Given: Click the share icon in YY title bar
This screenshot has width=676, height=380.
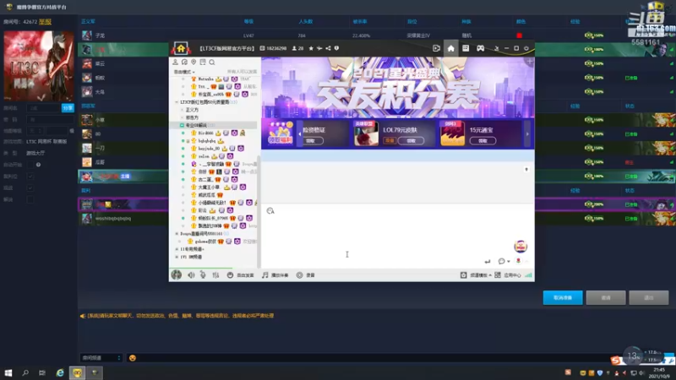Looking at the screenshot, I should 328,48.
